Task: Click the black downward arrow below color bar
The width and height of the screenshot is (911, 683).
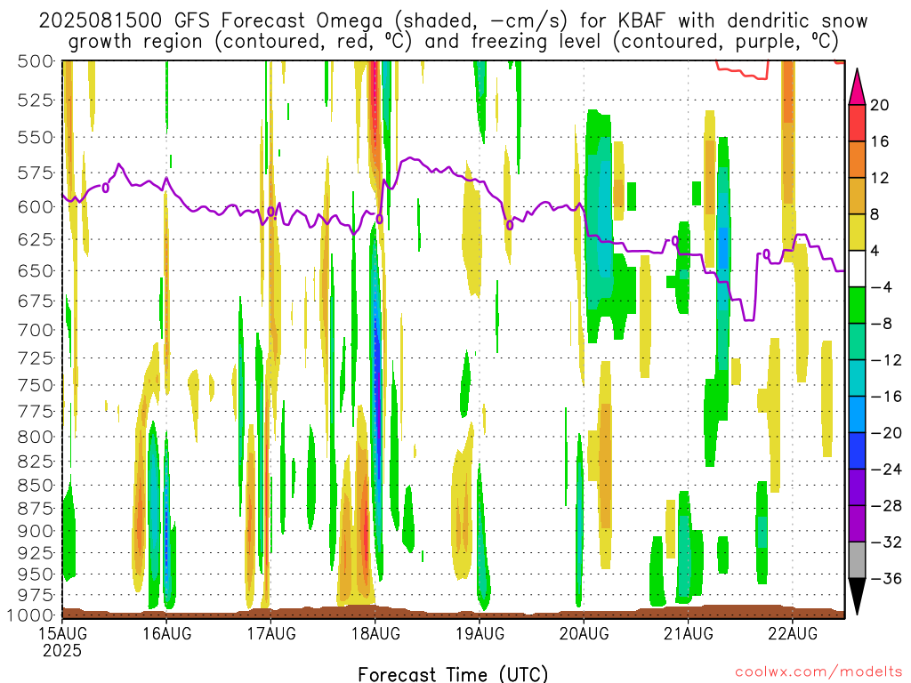Action: [x=857, y=597]
